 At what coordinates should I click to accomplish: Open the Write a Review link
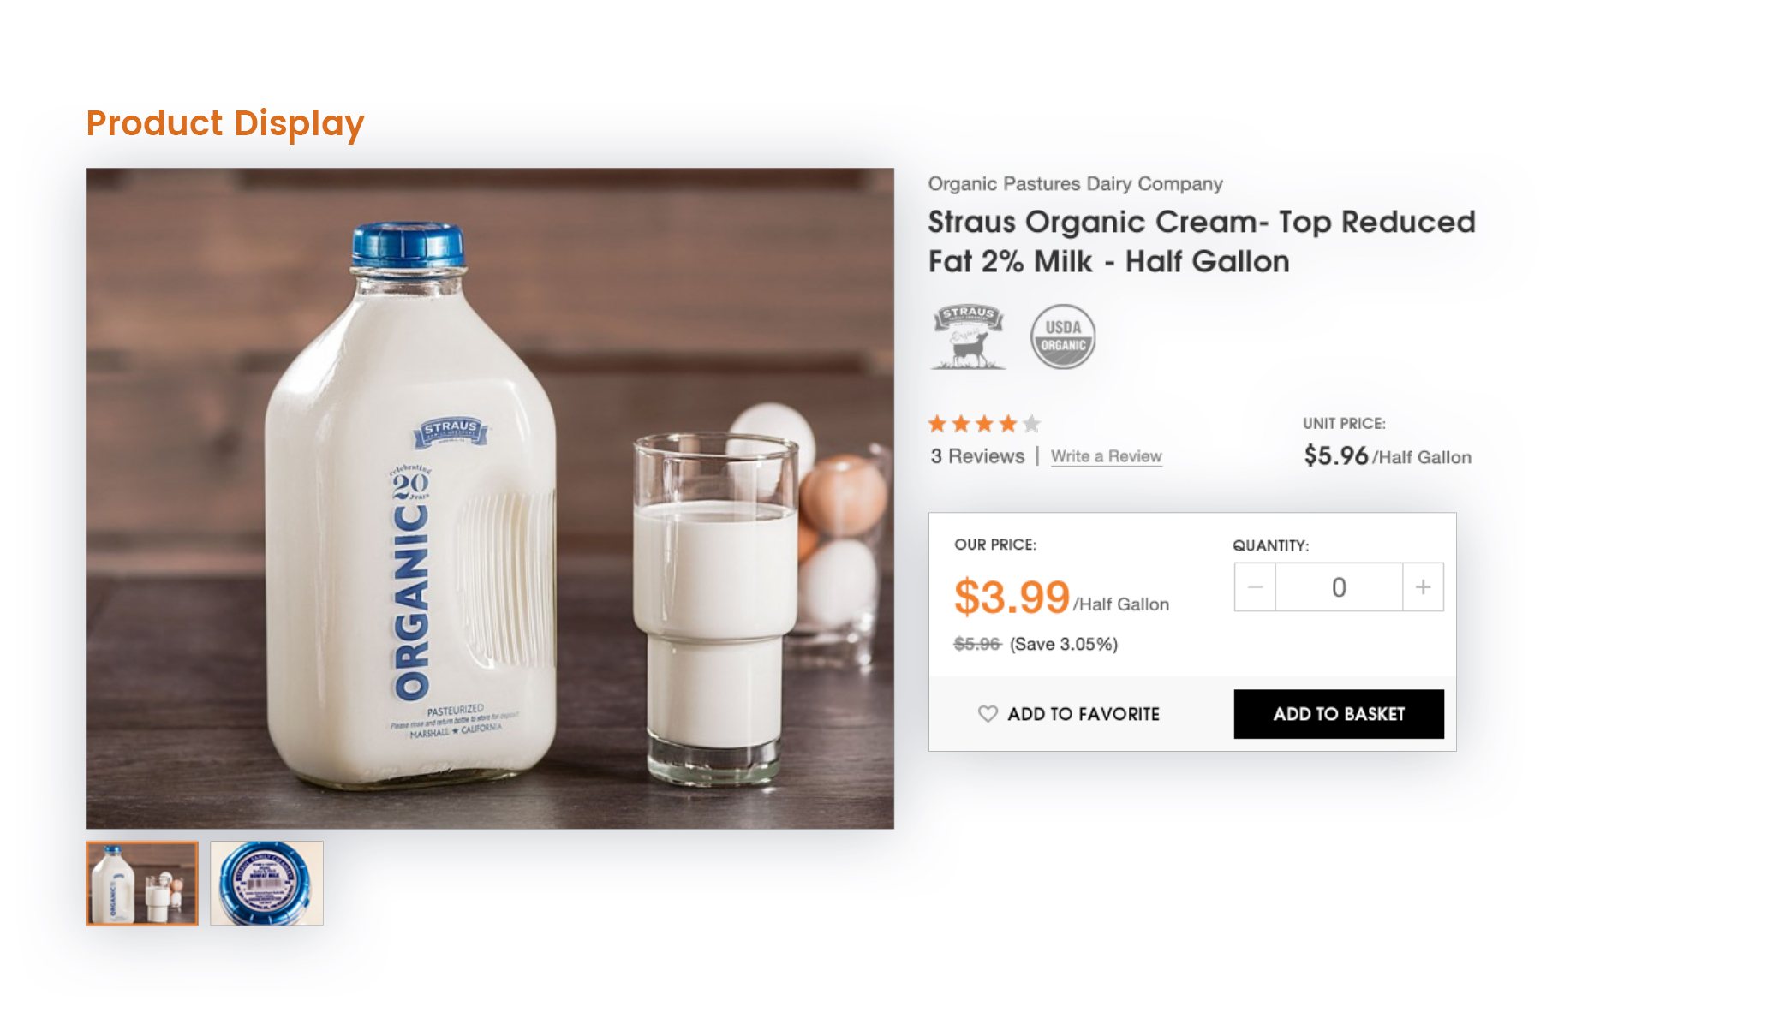click(x=1106, y=456)
